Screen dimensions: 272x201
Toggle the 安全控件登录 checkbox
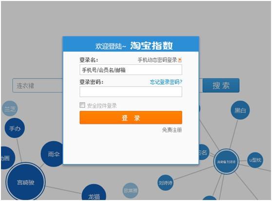tap(82, 105)
